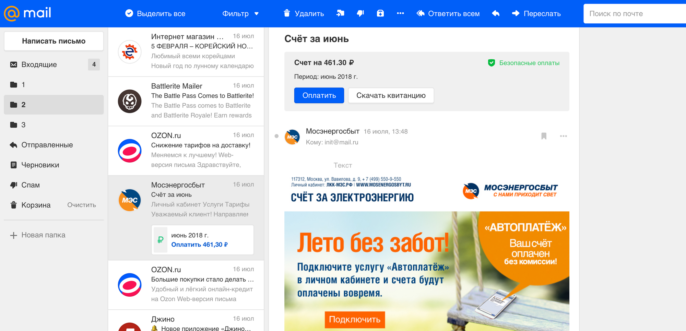Click the move-to-folder icon in the toolbar
Screen dimensions: 686x331
click(340, 13)
